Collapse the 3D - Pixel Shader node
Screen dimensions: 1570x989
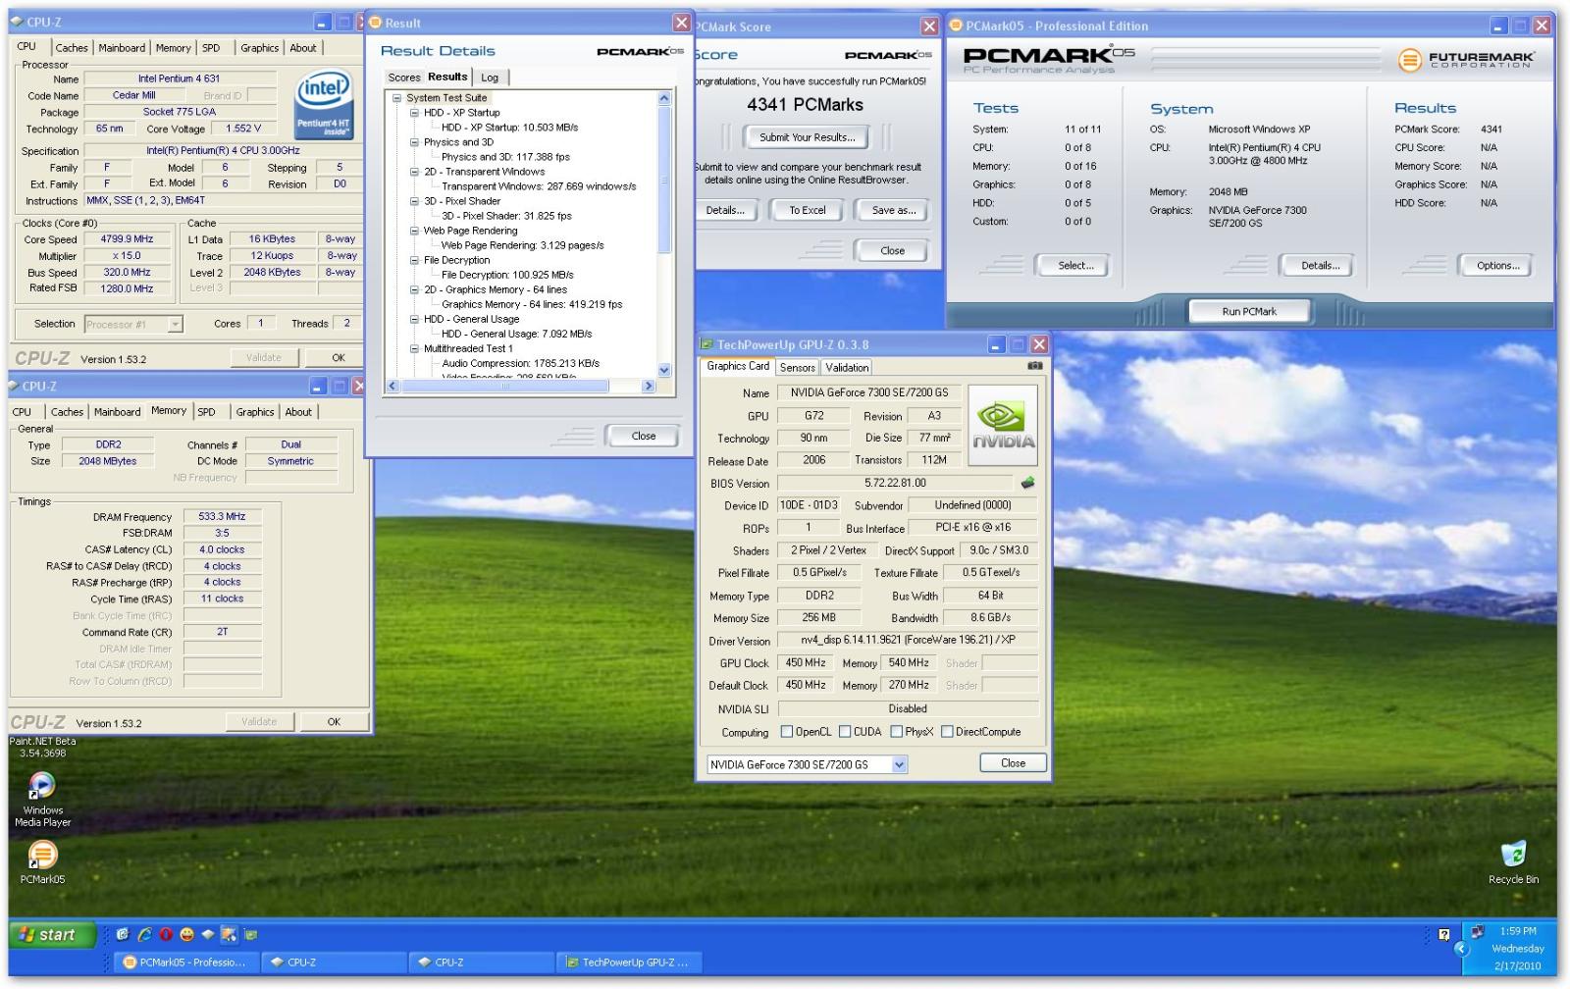(414, 201)
